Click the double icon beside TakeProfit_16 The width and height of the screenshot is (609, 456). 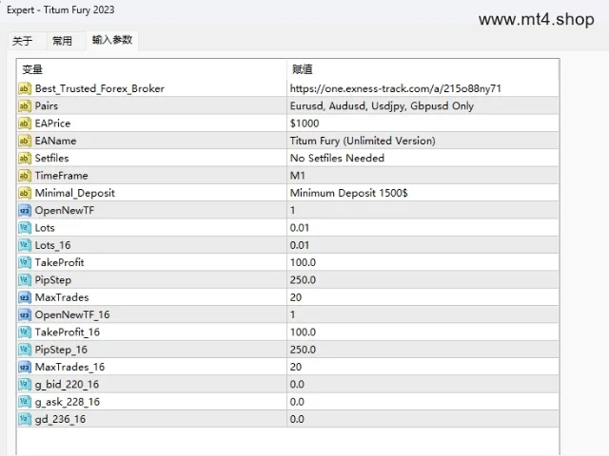[x=25, y=332]
